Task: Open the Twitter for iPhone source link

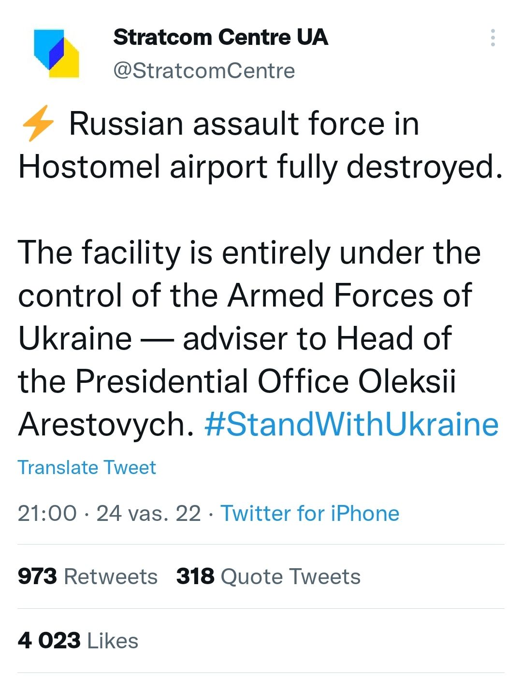Action: [310, 513]
